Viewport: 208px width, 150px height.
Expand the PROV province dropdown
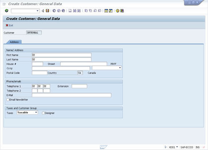[x=120, y=68]
